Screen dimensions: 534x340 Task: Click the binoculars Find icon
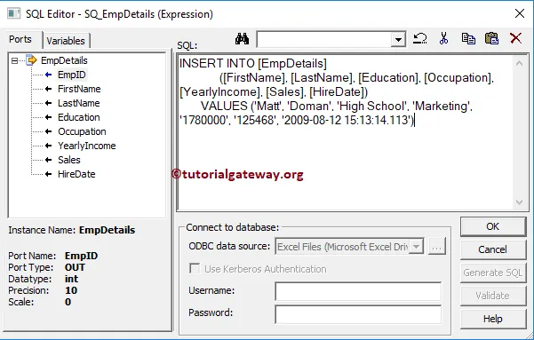[x=243, y=39]
